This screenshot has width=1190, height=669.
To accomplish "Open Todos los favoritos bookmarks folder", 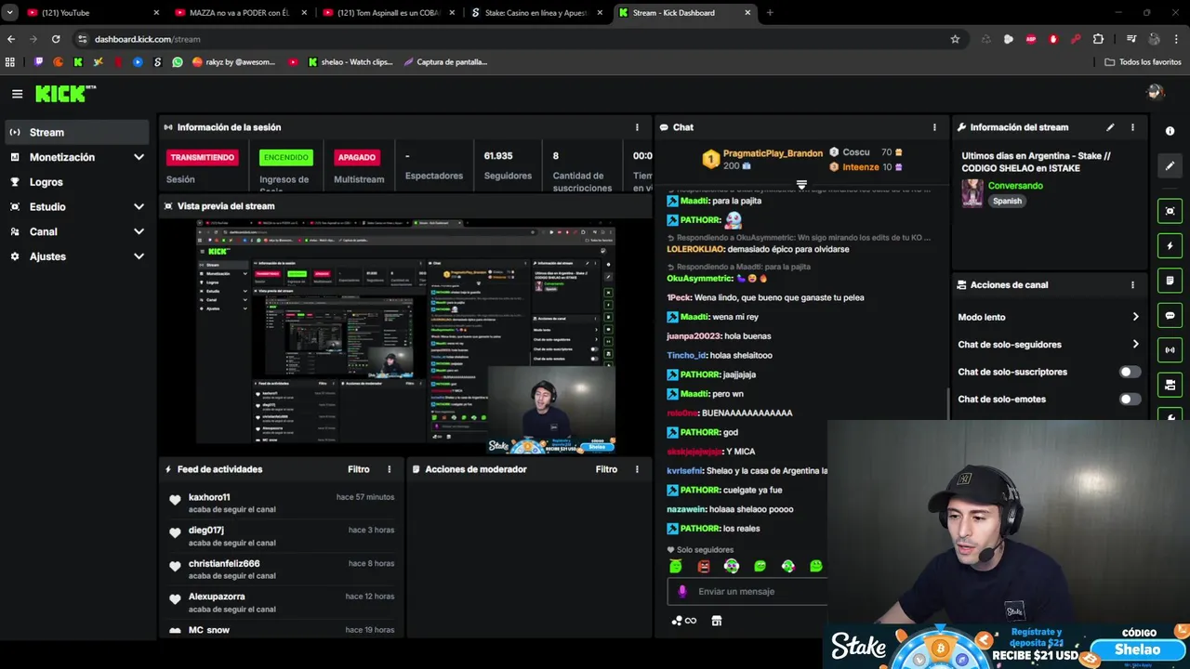I will tap(1143, 62).
